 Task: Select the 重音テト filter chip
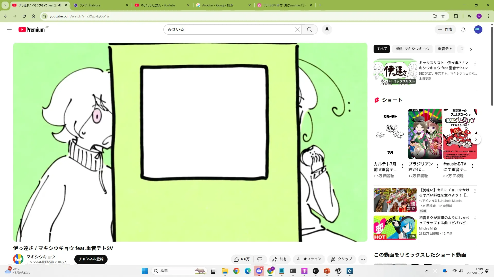coord(445,49)
